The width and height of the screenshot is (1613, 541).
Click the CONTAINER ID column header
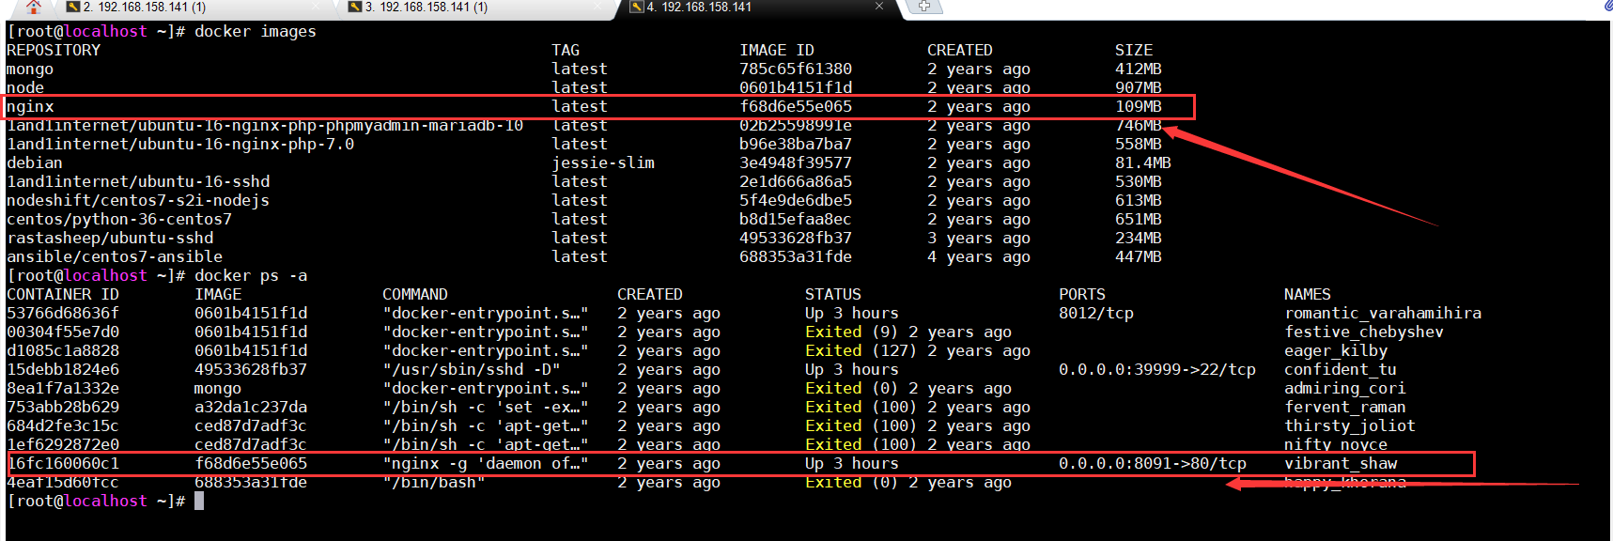click(63, 295)
